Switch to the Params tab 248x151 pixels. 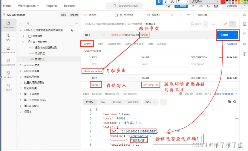87,44
